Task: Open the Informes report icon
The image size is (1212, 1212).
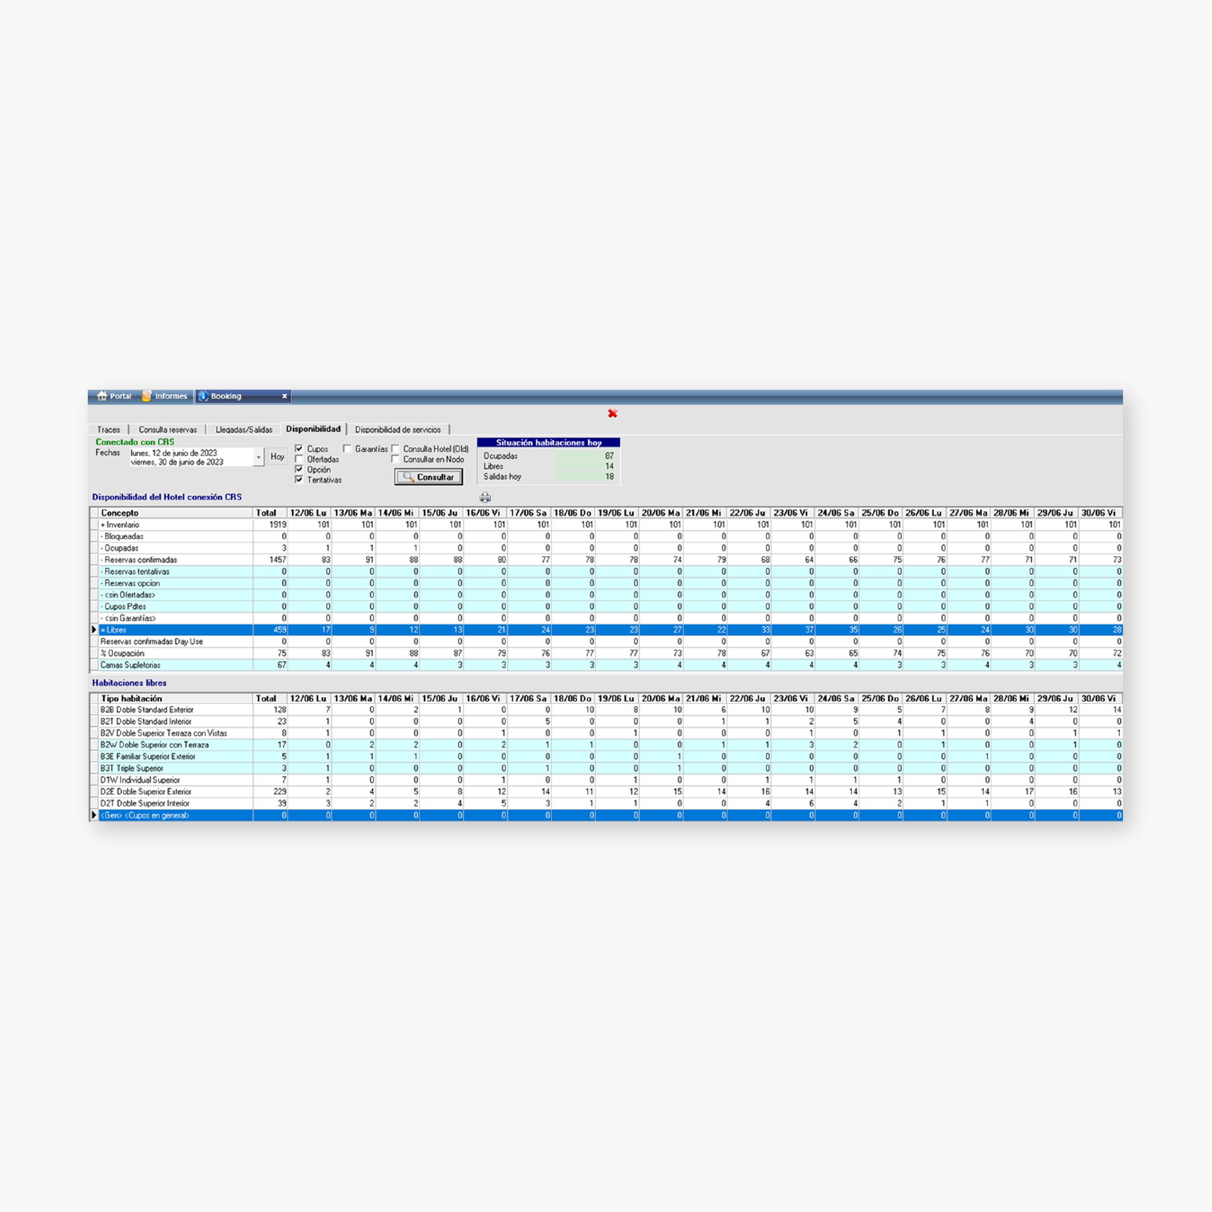Action: click(x=146, y=396)
